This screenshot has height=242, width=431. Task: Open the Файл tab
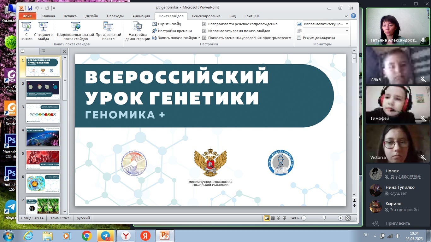[27, 16]
